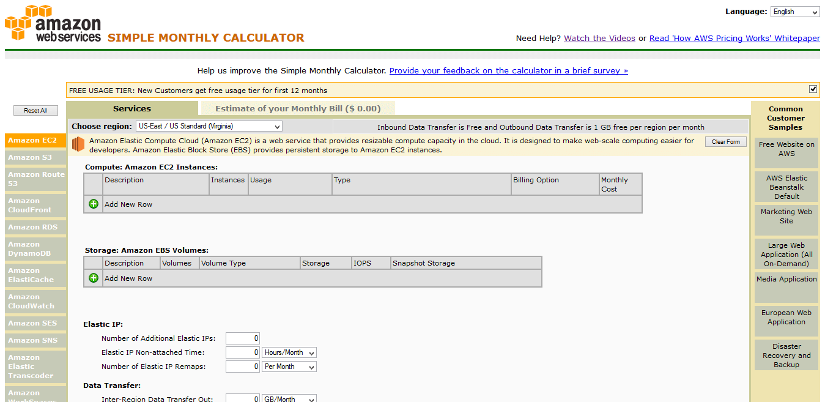
Task: Click the Elastic IP Non-attached Time field
Action: coord(243,352)
